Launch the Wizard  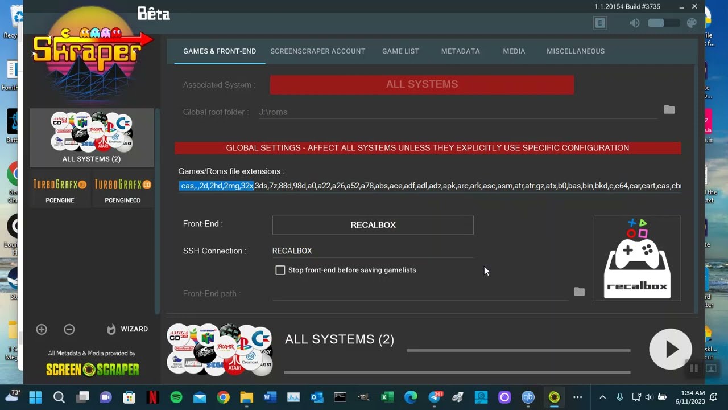click(x=127, y=329)
